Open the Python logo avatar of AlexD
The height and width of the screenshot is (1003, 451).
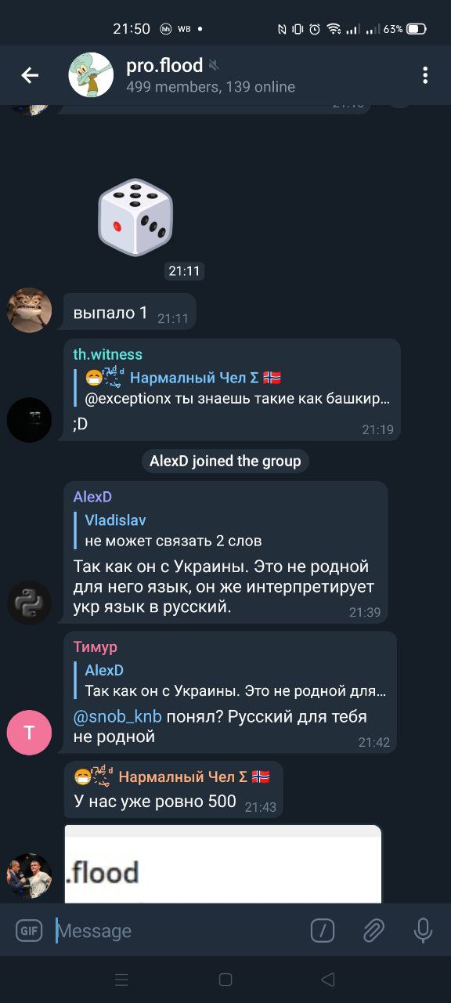tap(29, 603)
